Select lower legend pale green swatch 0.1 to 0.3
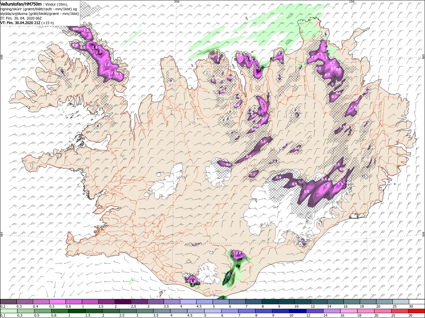This screenshot has height=318, width=425. click(9, 311)
